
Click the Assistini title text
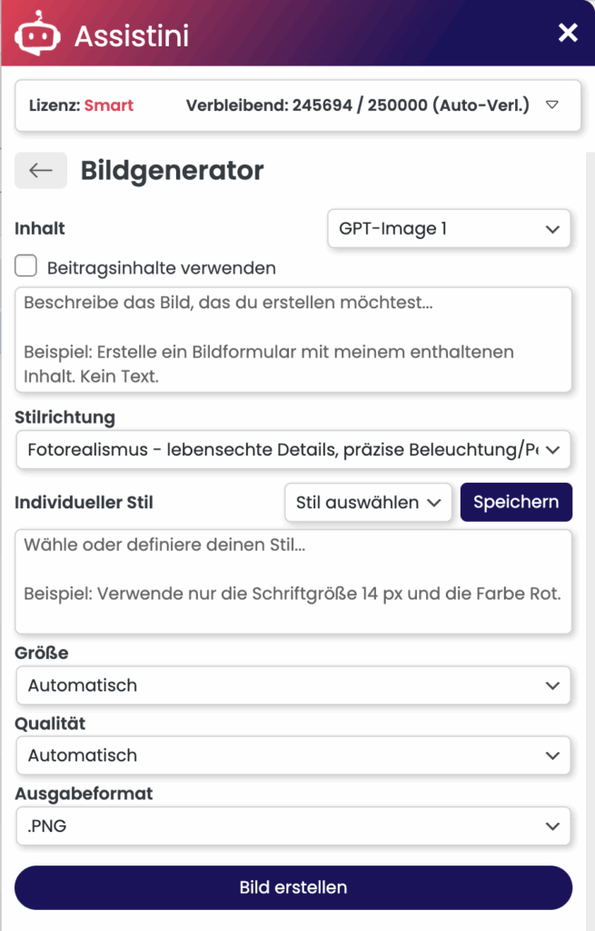[131, 35]
